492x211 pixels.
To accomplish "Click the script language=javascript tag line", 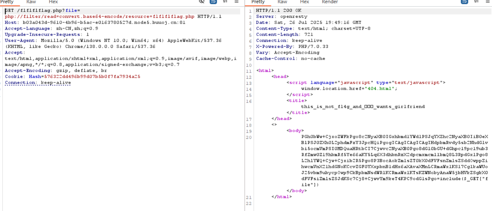I will 366,82.
